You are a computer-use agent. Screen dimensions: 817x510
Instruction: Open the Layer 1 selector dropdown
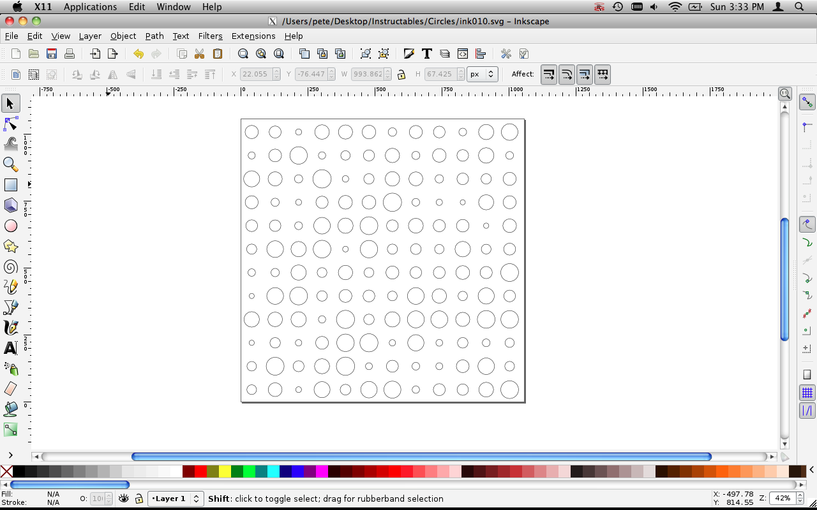tap(176, 499)
